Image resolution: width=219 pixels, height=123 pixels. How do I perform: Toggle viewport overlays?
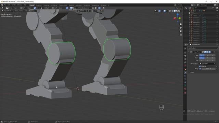(165, 11)
